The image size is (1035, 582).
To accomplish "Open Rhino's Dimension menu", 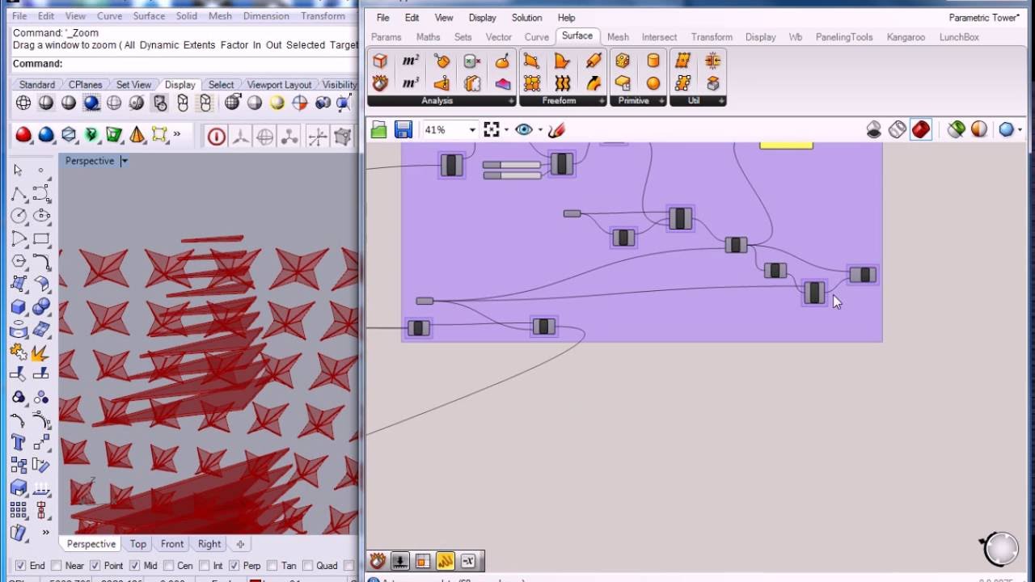I will (266, 15).
